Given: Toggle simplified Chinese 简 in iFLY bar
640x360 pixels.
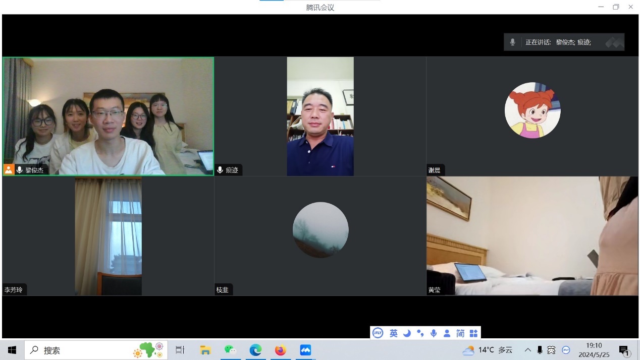Looking at the screenshot, I should point(460,333).
